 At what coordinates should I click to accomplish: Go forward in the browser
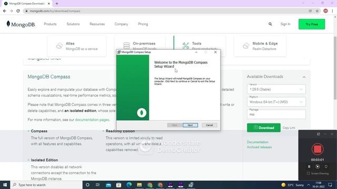pyautogui.click(x=11, y=11)
